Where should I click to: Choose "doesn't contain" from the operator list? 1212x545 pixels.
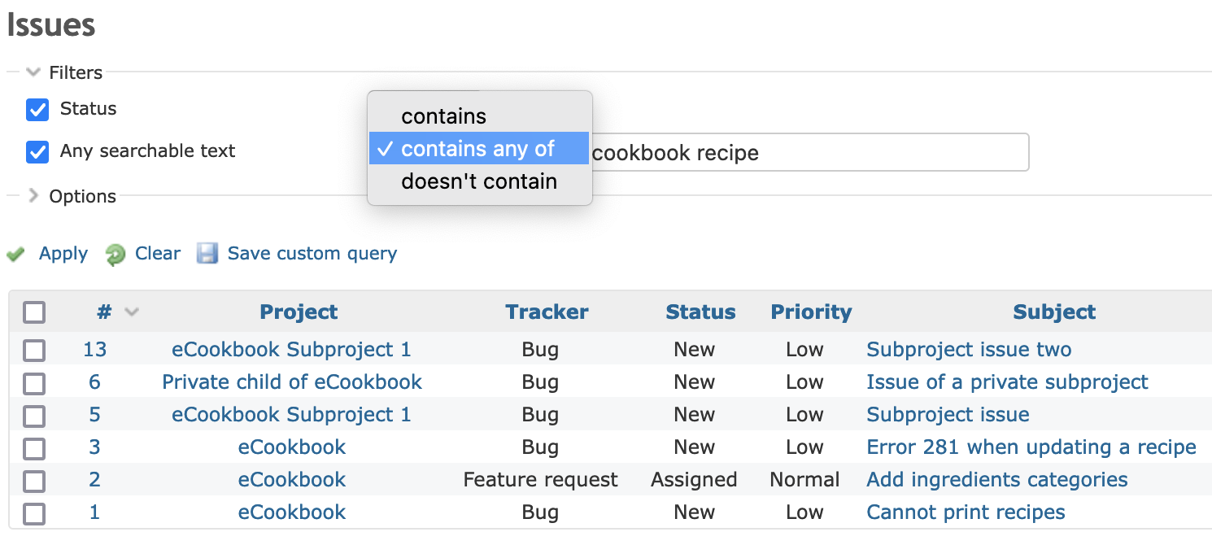coord(478,181)
